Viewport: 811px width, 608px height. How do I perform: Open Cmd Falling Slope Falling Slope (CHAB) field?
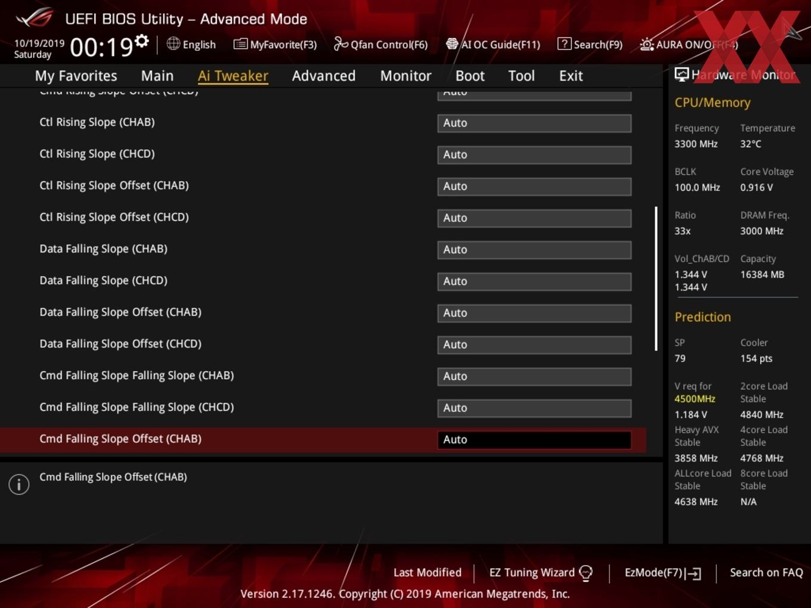click(534, 376)
